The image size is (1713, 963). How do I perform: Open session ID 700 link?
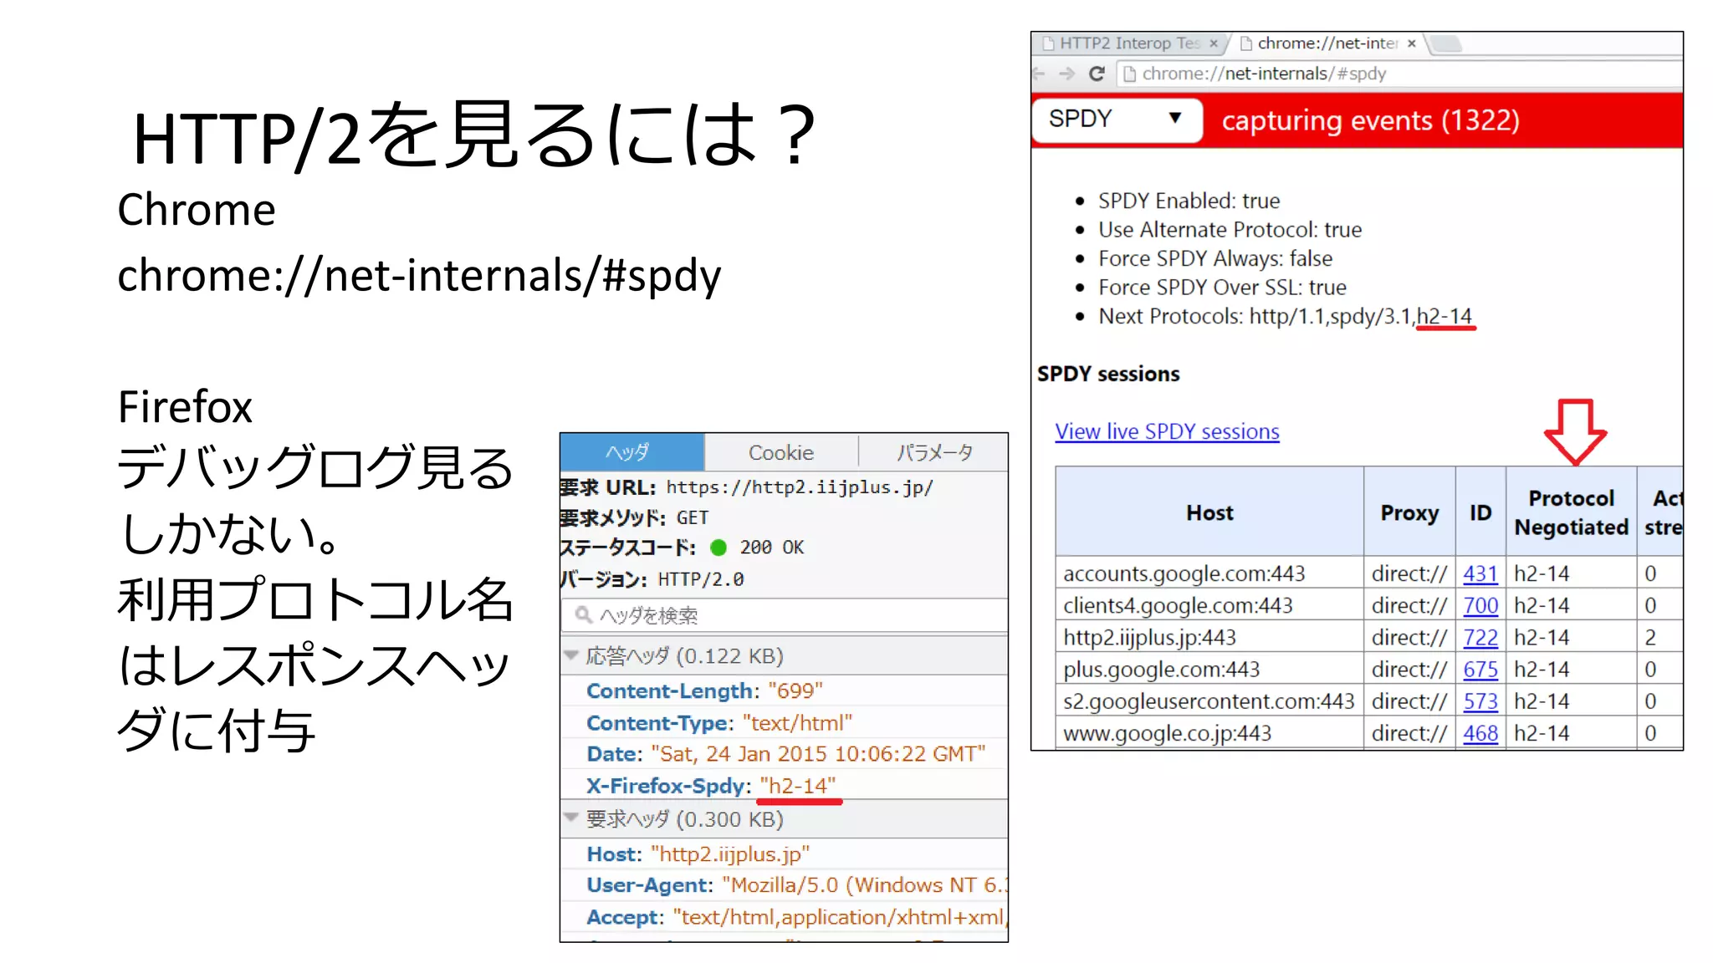[1480, 605]
